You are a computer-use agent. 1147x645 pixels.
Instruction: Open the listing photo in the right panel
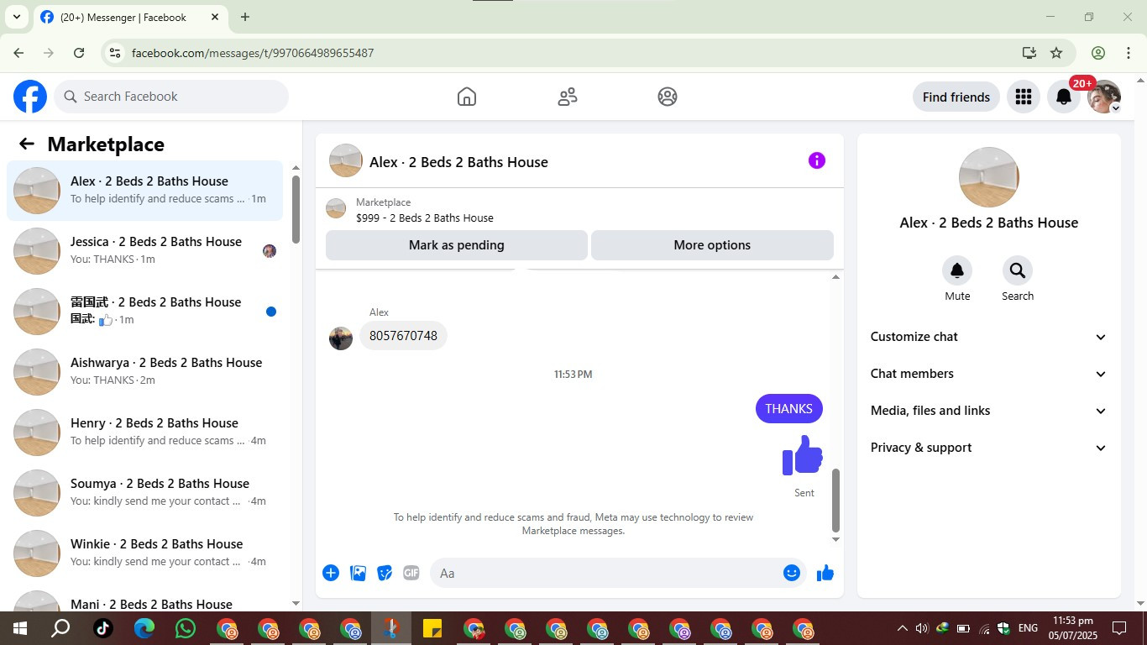click(989, 177)
